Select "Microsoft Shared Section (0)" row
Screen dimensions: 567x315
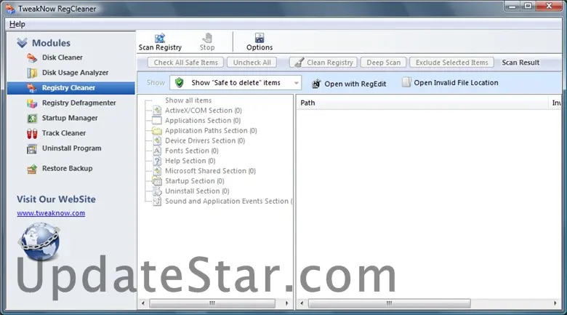210,171
